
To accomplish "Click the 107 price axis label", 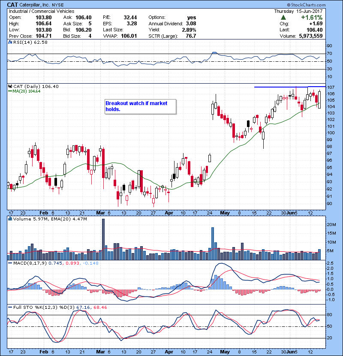I will [x=331, y=87].
